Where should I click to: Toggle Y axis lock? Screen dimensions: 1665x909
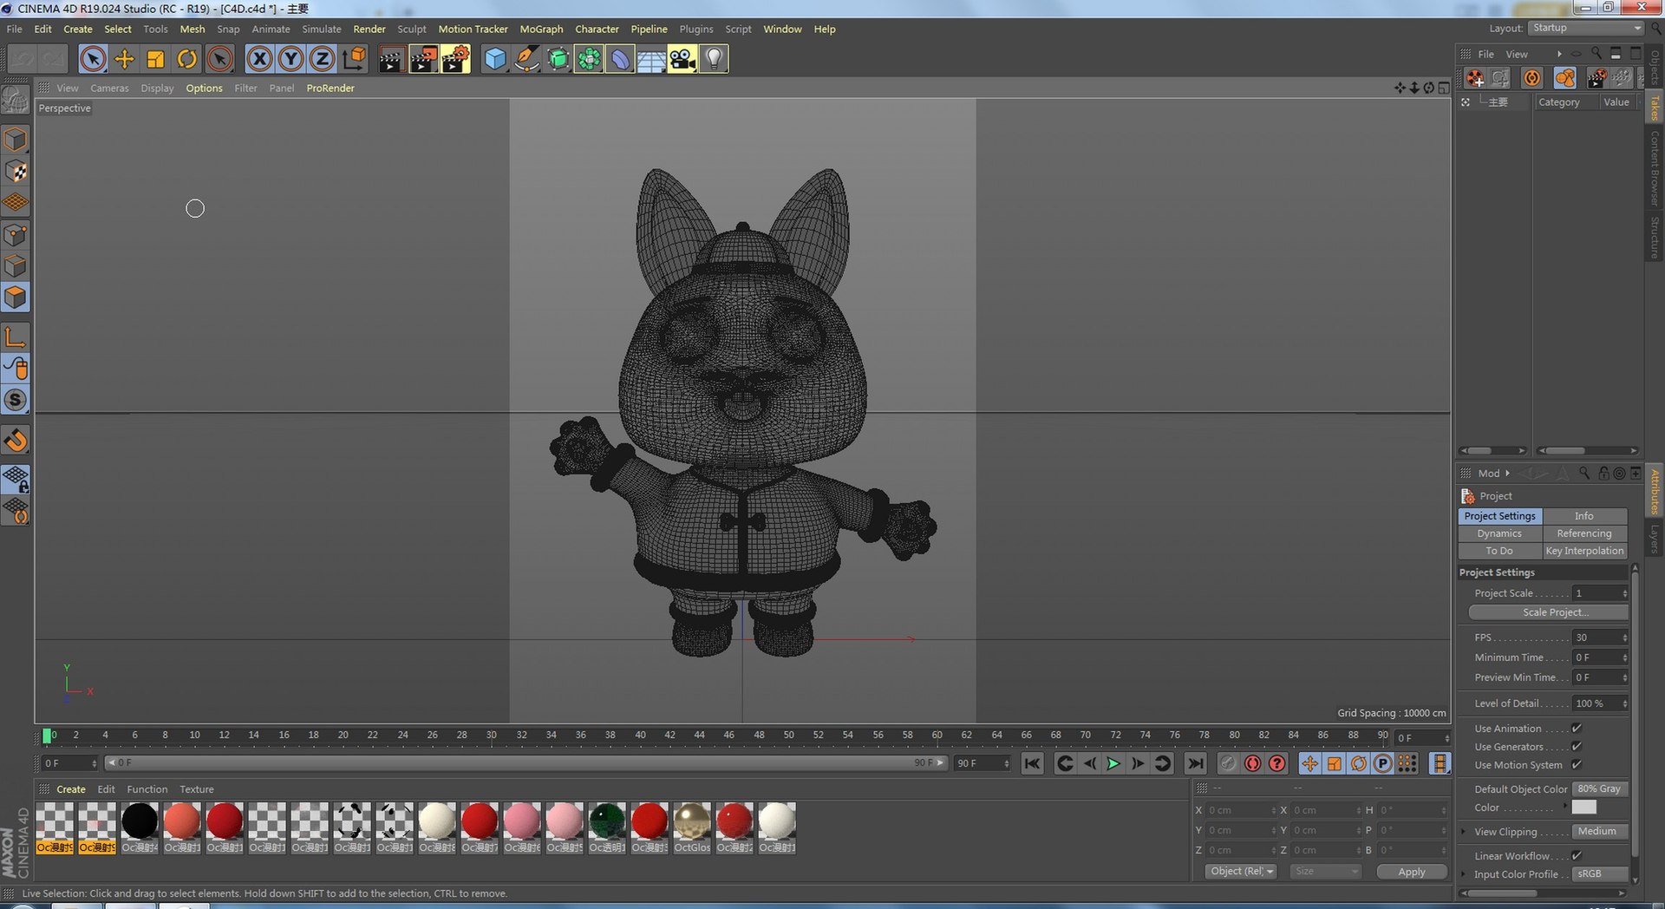[x=291, y=59]
